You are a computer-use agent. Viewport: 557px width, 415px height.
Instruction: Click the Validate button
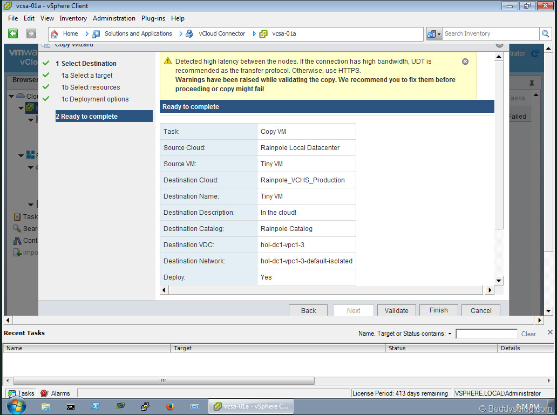(397, 310)
